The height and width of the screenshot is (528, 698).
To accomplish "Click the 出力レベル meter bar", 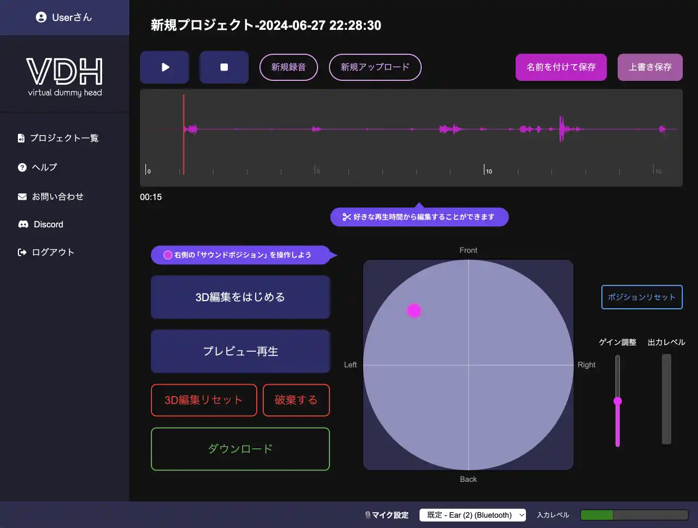I will [x=667, y=399].
